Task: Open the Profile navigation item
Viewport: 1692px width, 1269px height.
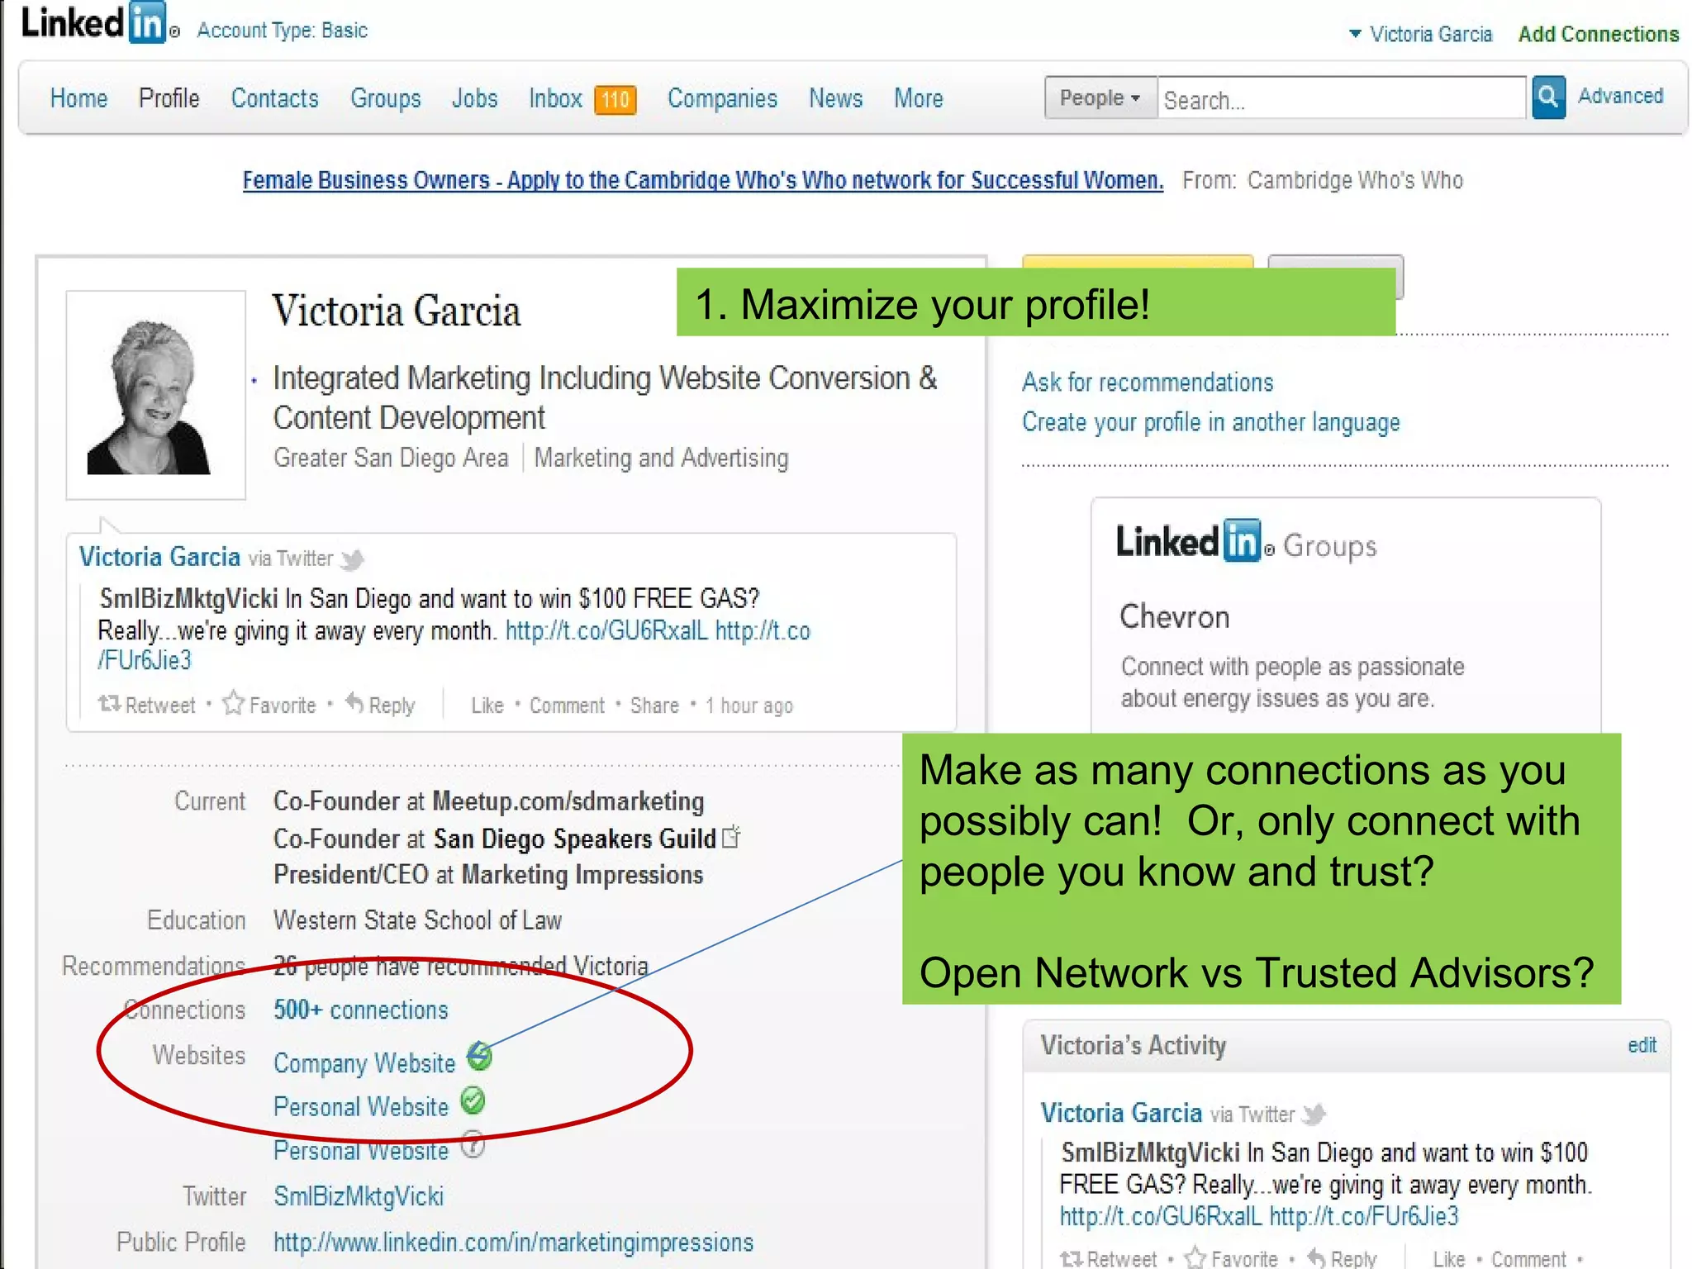Action: click(169, 98)
